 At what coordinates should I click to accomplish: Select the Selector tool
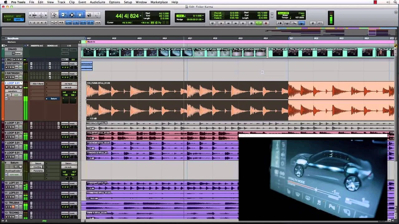tap(72, 15)
